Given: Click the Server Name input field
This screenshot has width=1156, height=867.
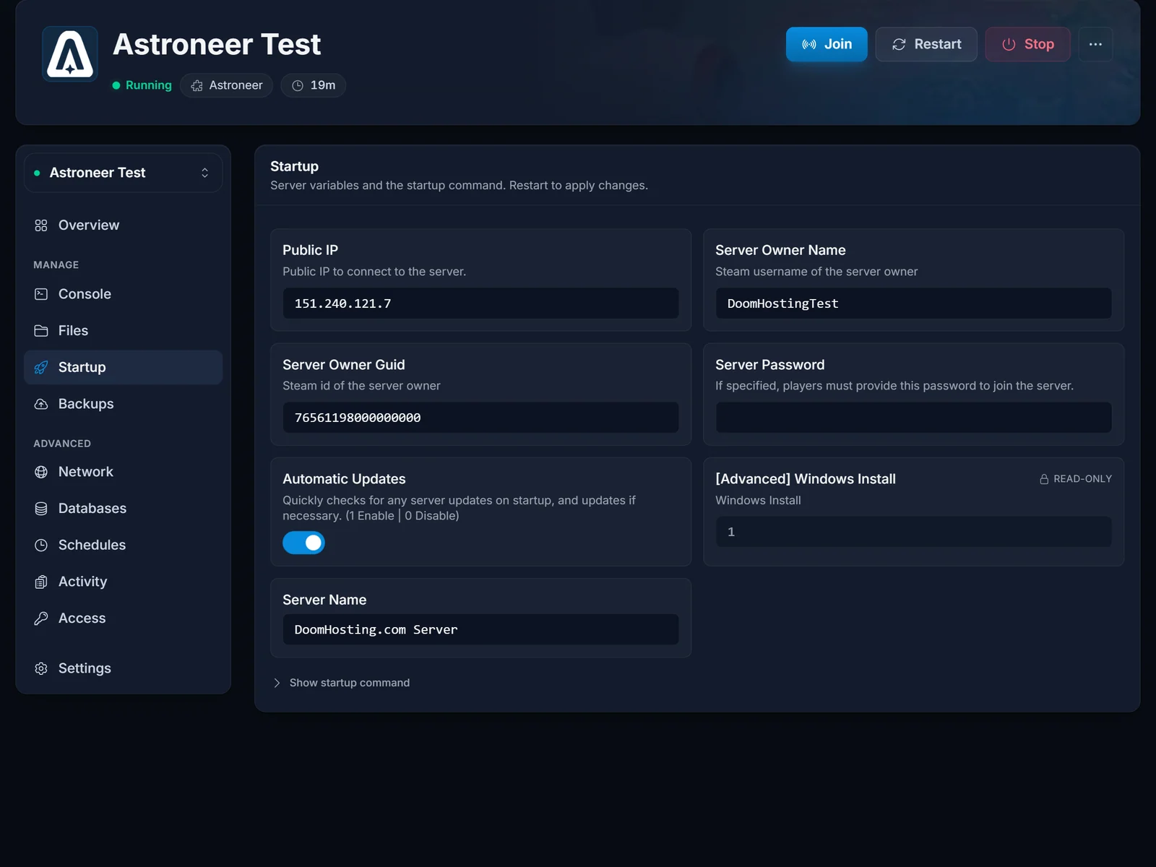Looking at the screenshot, I should 480,629.
